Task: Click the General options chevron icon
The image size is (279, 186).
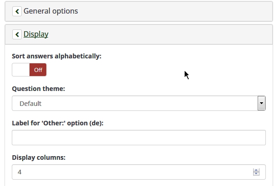Action: tap(17, 11)
